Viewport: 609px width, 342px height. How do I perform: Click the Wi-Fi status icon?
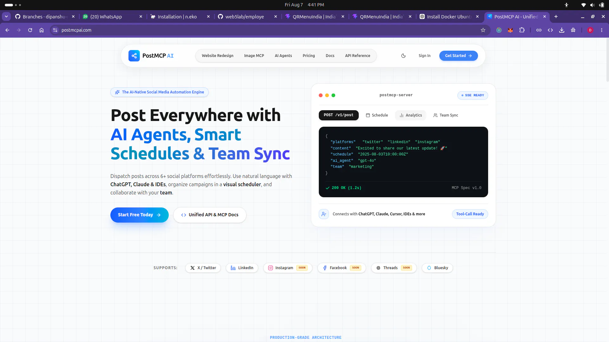(583, 5)
